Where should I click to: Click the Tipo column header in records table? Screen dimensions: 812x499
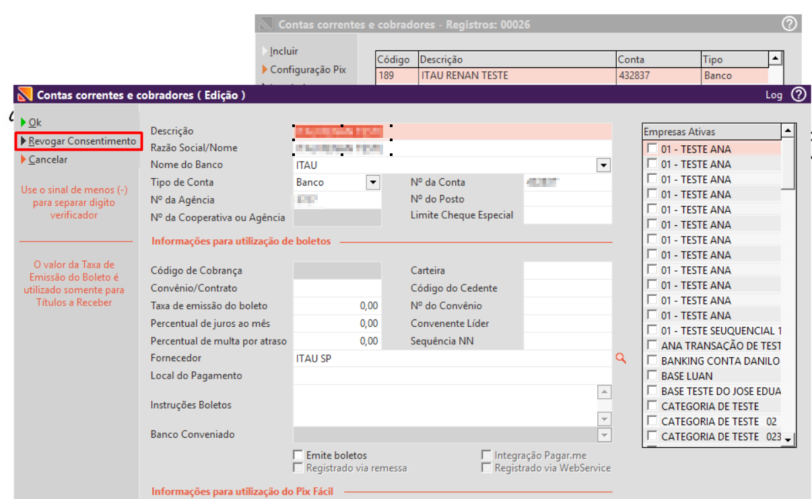point(735,60)
